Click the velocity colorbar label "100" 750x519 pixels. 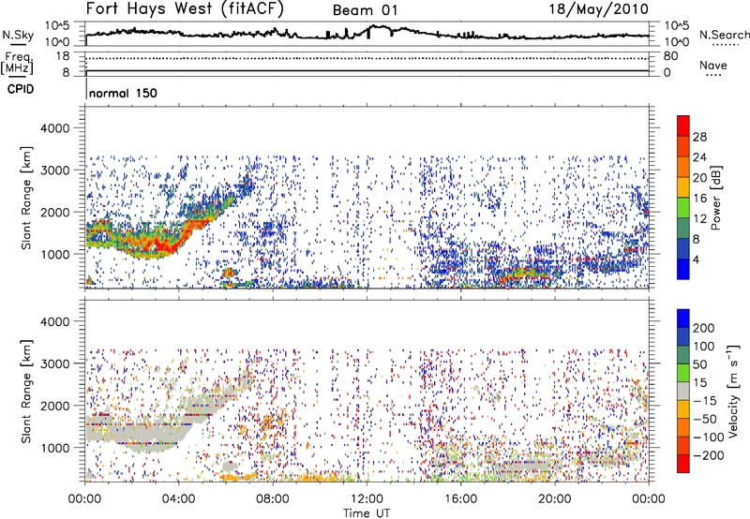(704, 346)
